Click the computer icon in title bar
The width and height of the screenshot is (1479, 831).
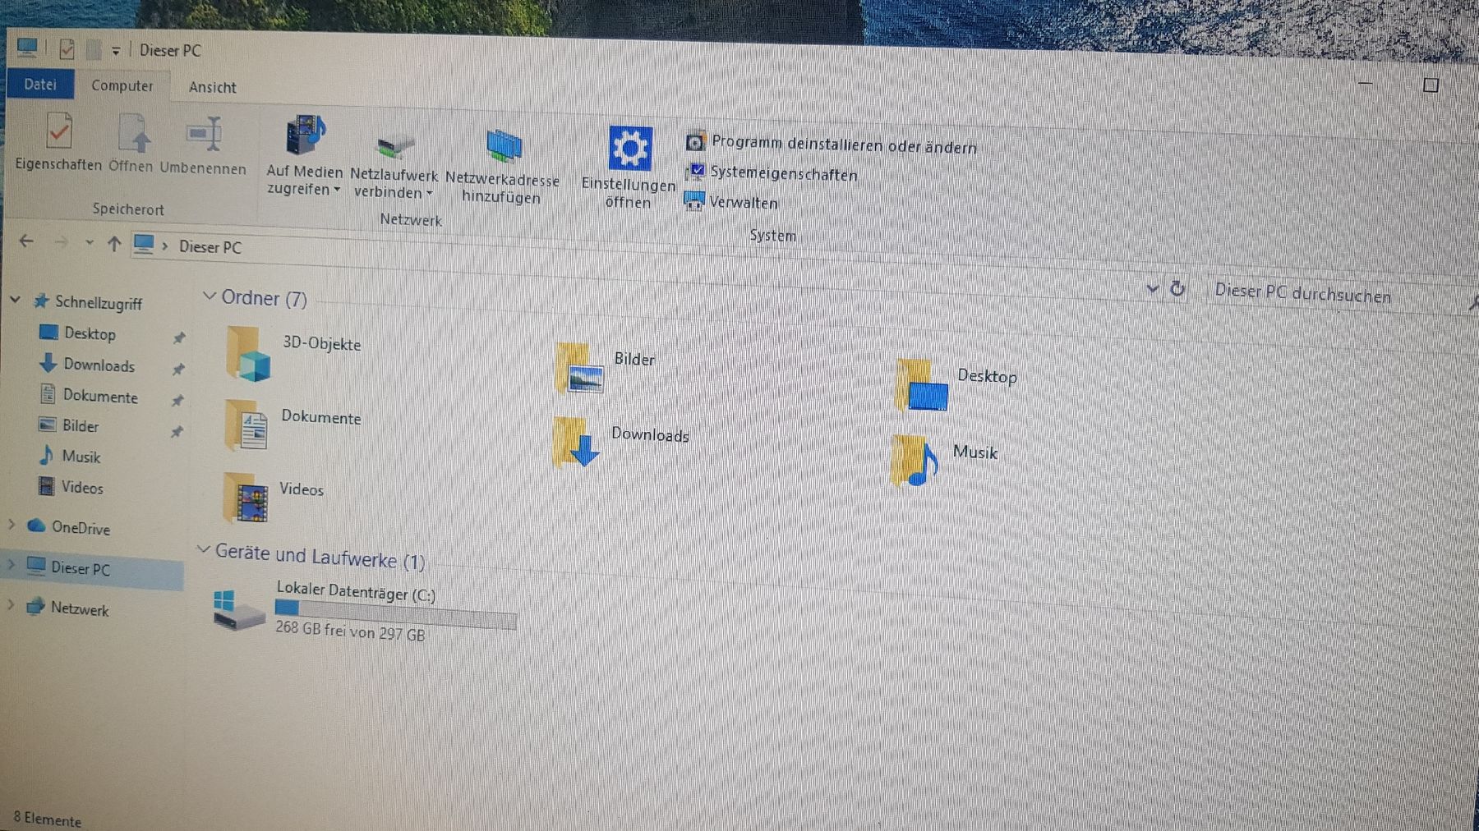pos(26,47)
